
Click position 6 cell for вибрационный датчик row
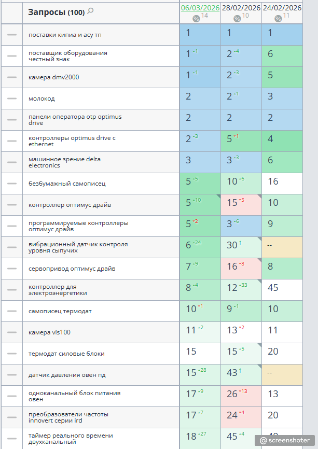click(x=200, y=247)
